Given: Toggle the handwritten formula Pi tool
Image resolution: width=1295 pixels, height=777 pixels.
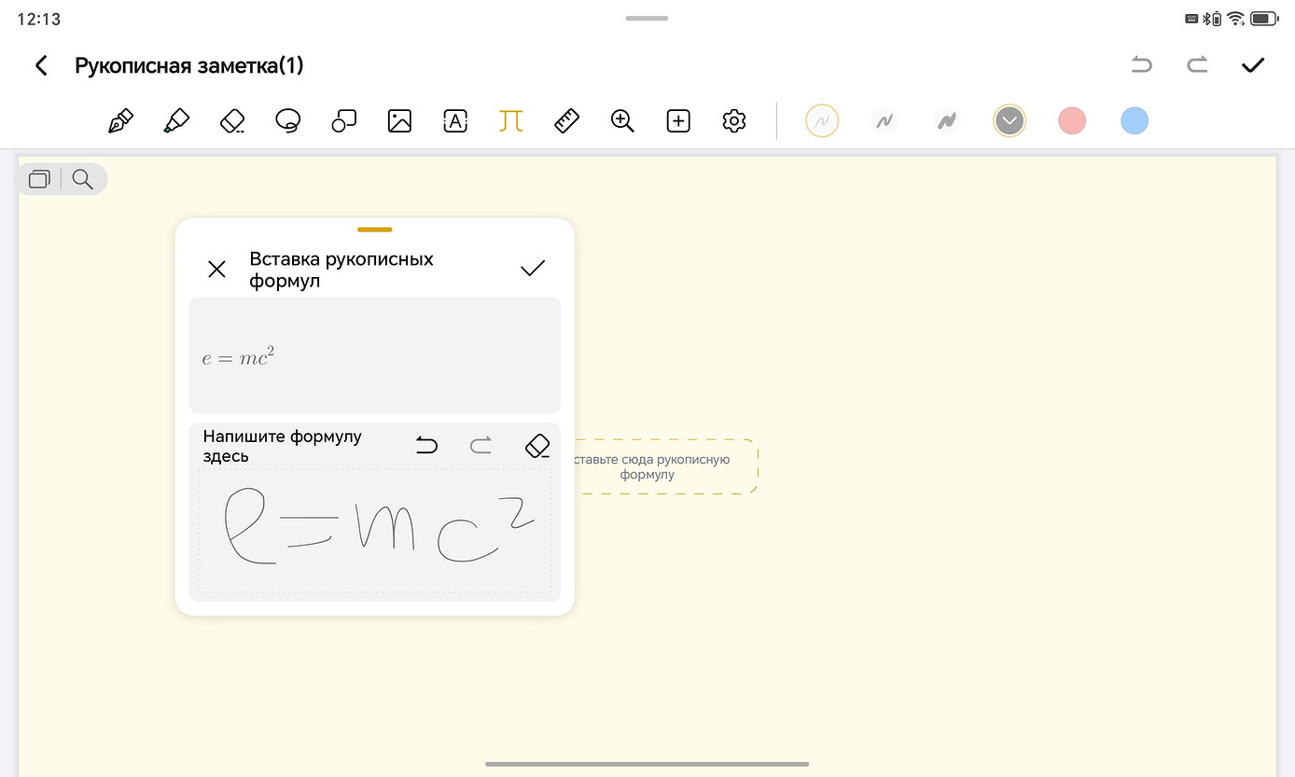Looking at the screenshot, I should click(x=510, y=121).
